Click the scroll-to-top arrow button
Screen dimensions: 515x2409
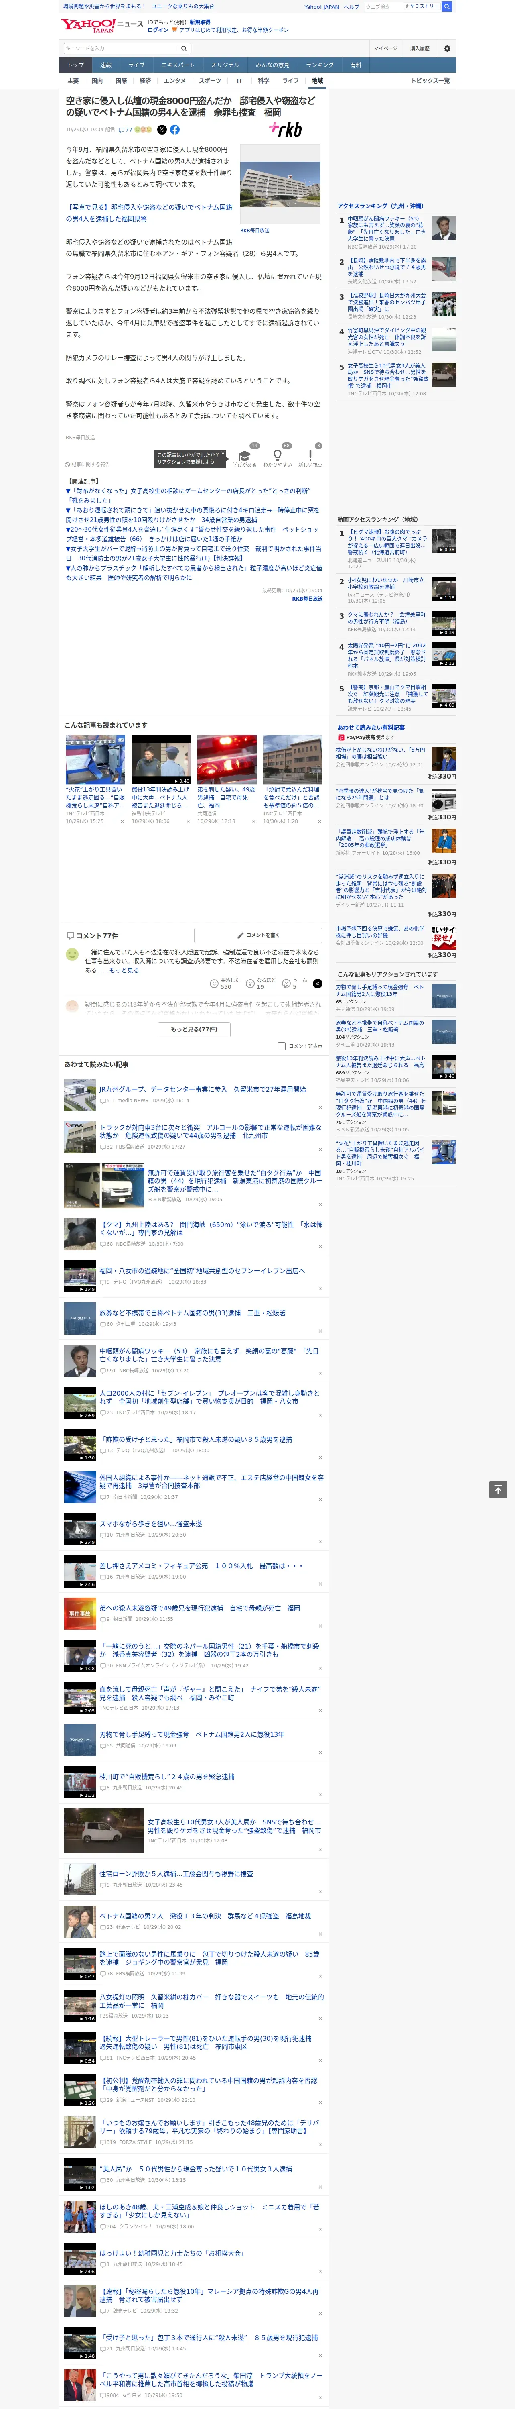[x=497, y=1489]
